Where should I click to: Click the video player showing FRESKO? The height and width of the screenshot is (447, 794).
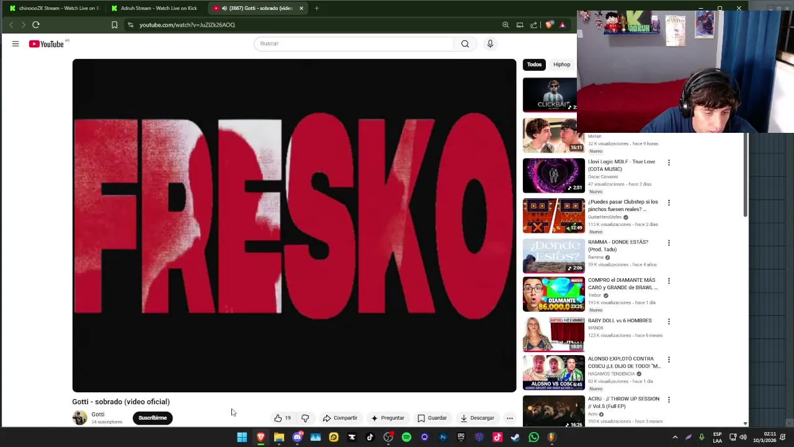[294, 225]
